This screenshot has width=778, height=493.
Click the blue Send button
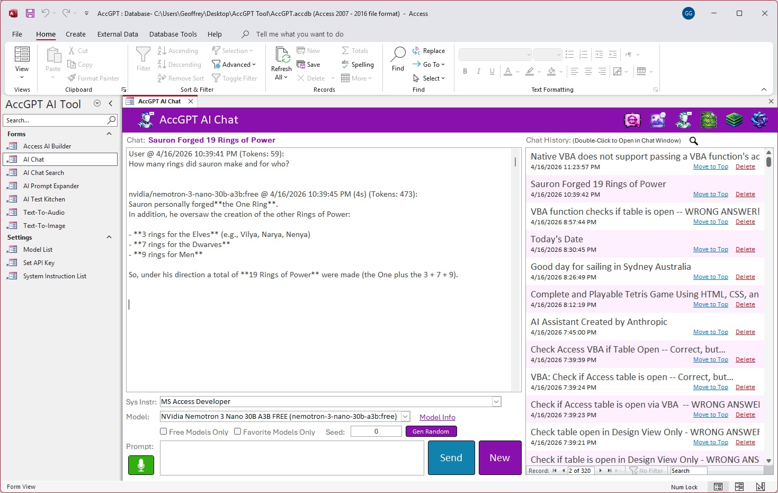coord(451,457)
